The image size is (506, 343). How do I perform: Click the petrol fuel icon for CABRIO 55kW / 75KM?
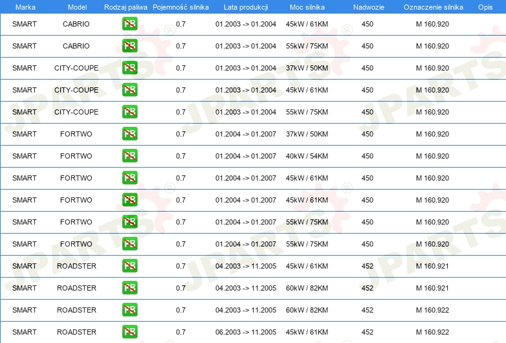(x=129, y=46)
